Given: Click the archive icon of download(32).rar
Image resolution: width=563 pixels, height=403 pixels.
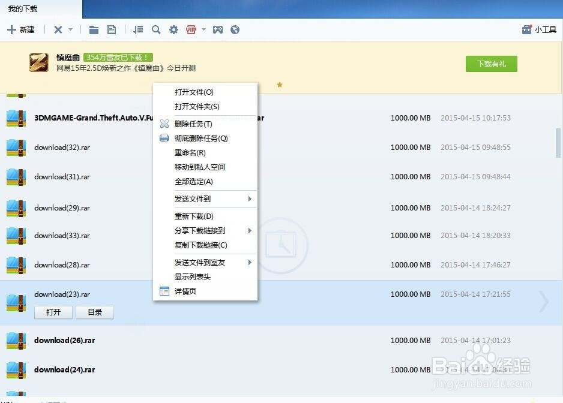Looking at the screenshot, I should click(x=16, y=148).
